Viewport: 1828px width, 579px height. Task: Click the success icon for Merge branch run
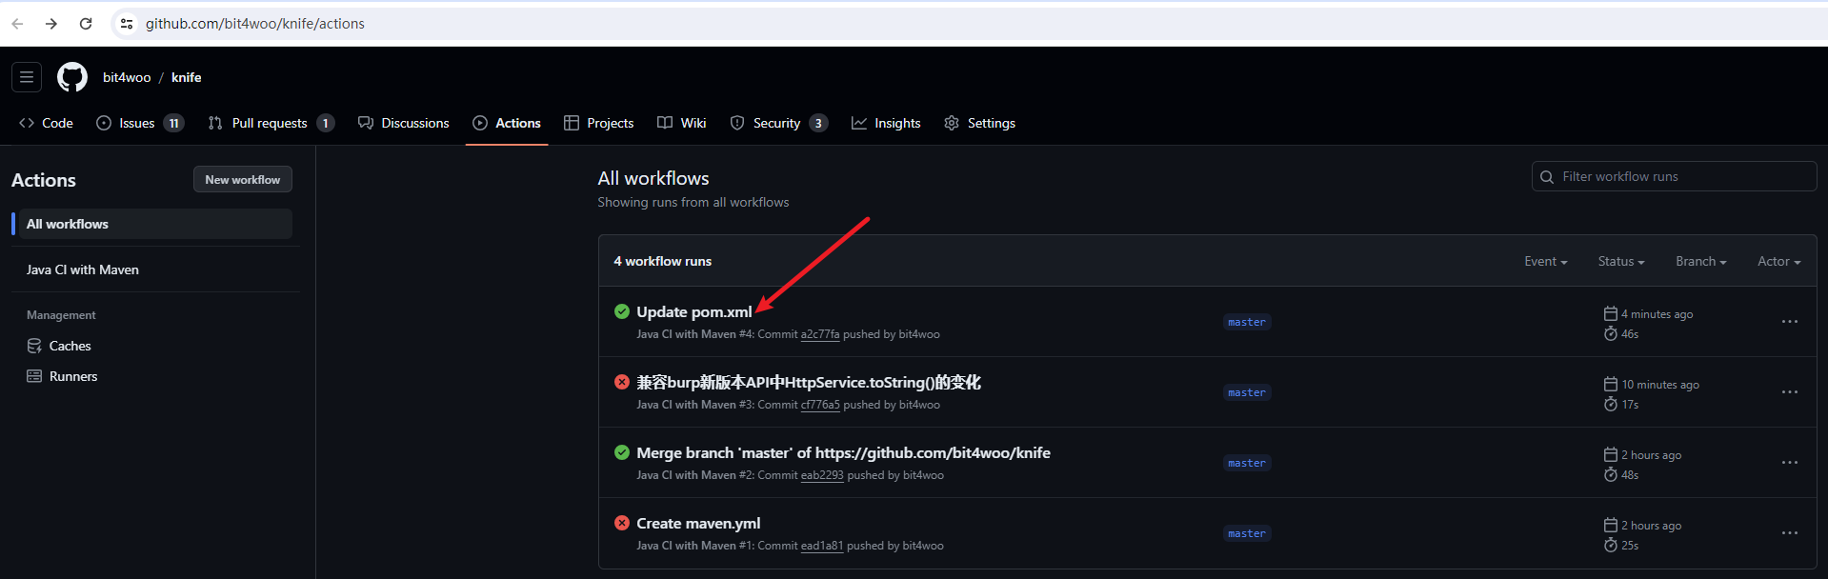click(622, 452)
